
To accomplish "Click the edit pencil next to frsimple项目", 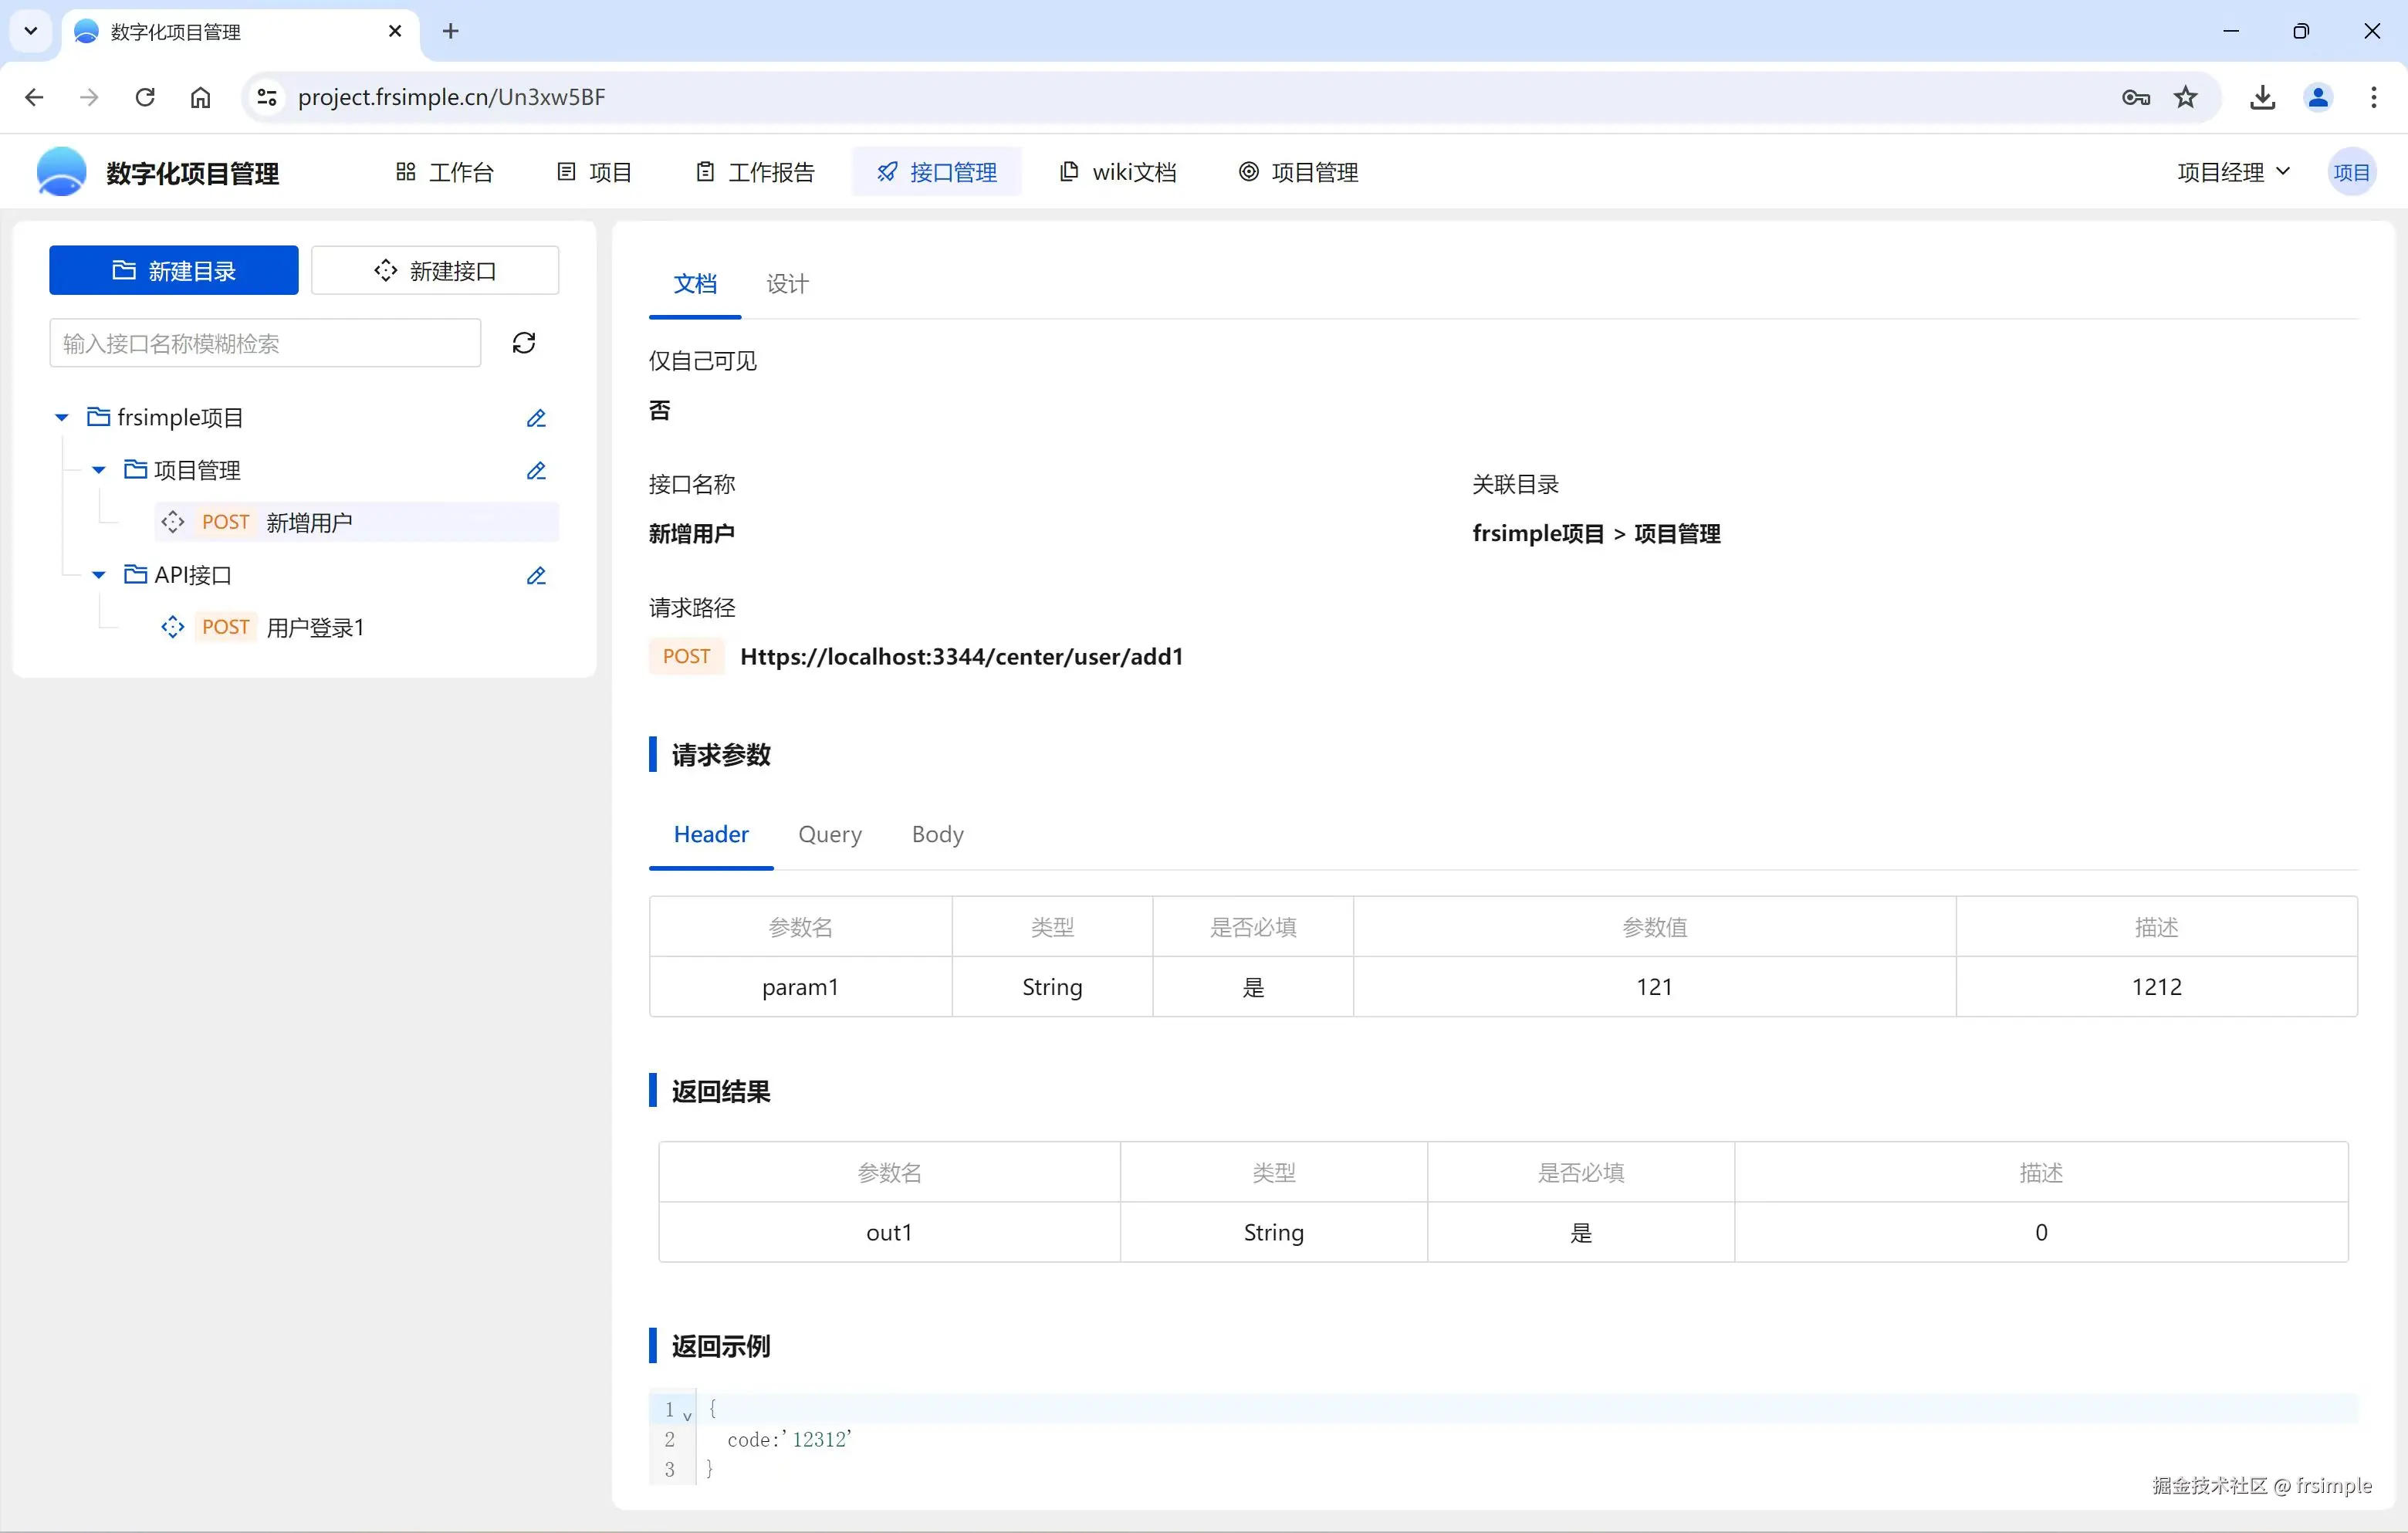I will pos(536,418).
